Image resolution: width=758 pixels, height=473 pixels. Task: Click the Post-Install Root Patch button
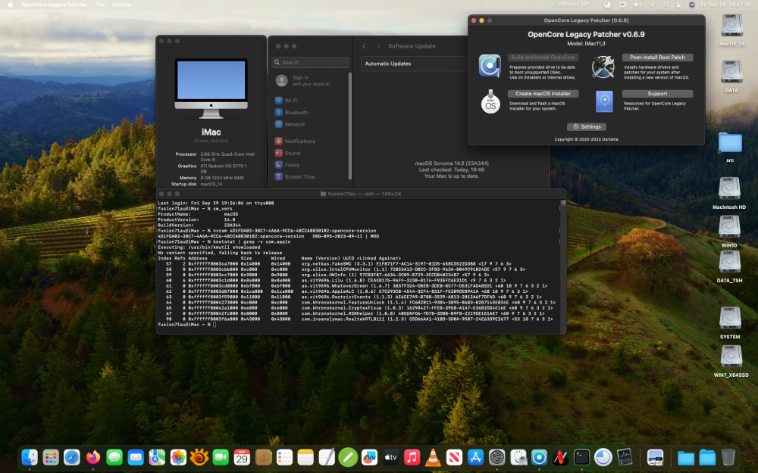click(657, 57)
